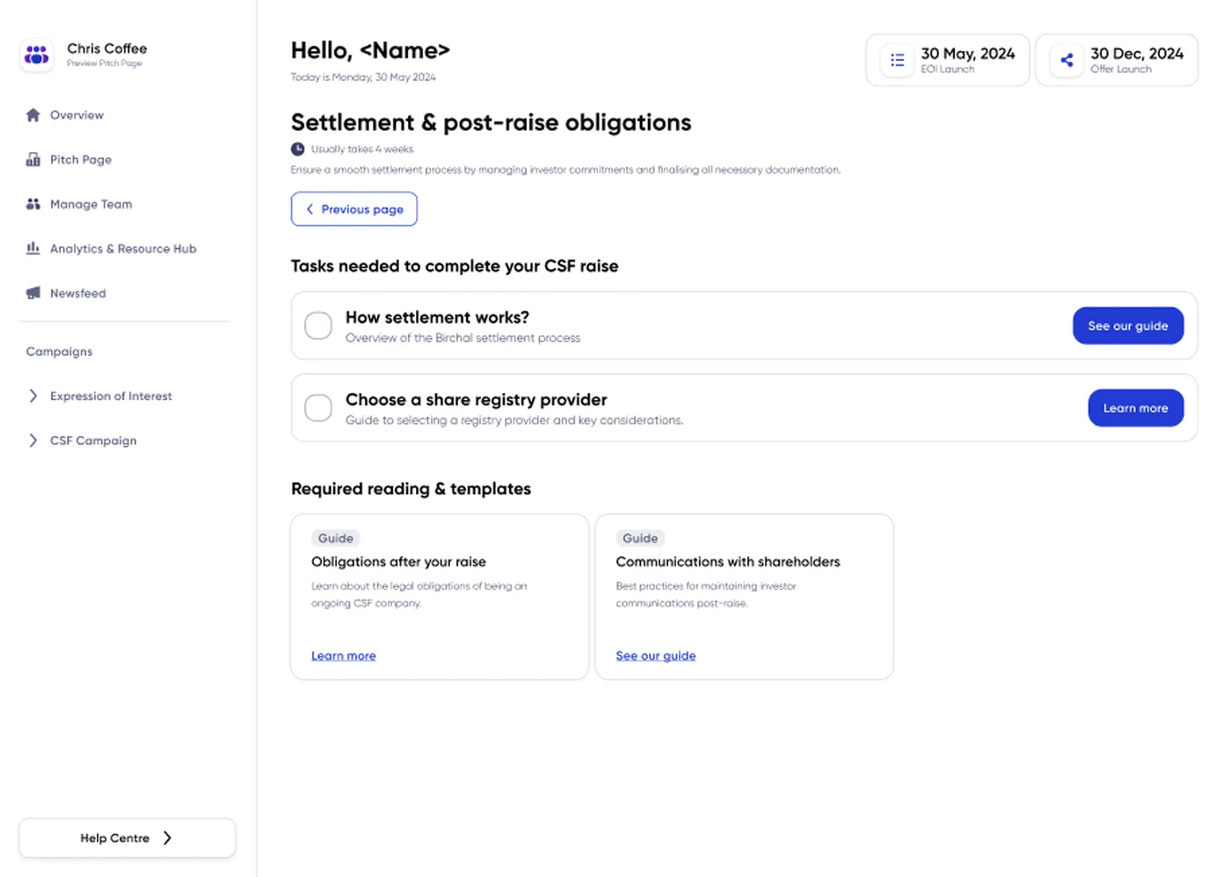1231x877 pixels.
Task: Click the 'See our guide' blue button
Action: point(1128,325)
